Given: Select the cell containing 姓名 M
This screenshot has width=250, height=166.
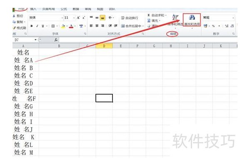Looking at the screenshot, I should [26, 152].
